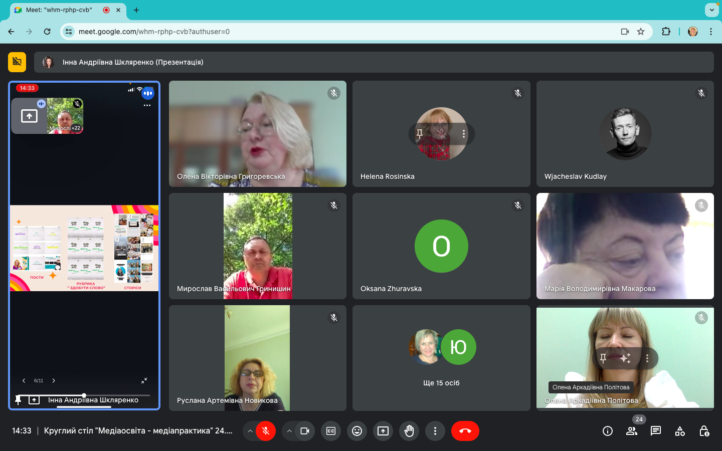722x451 pixels.
Task: Expand audio settings chevron beside microphone
Action: tap(250, 431)
